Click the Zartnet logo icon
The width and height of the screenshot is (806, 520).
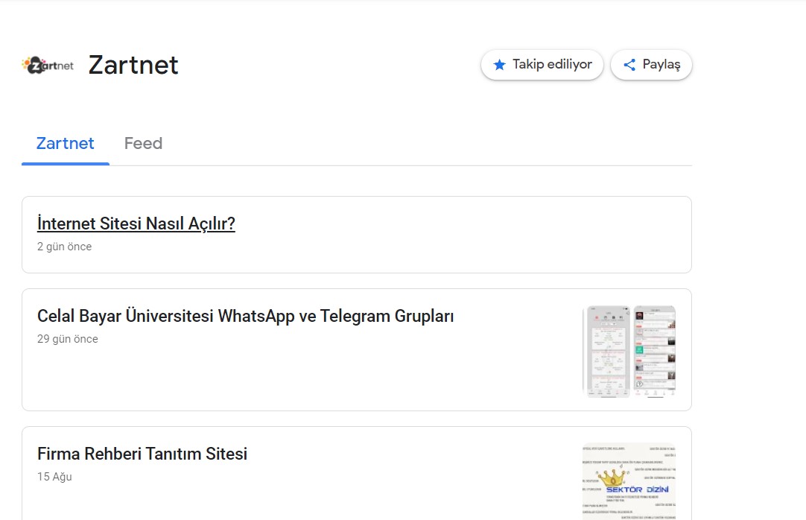(x=48, y=65)
